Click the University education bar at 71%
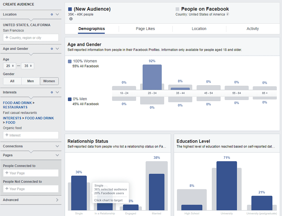The width and height of the screenshot is (282, 216). click(x=227, y=186)
